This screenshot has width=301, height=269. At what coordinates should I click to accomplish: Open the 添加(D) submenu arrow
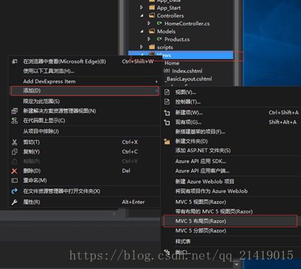pos(156,91)
